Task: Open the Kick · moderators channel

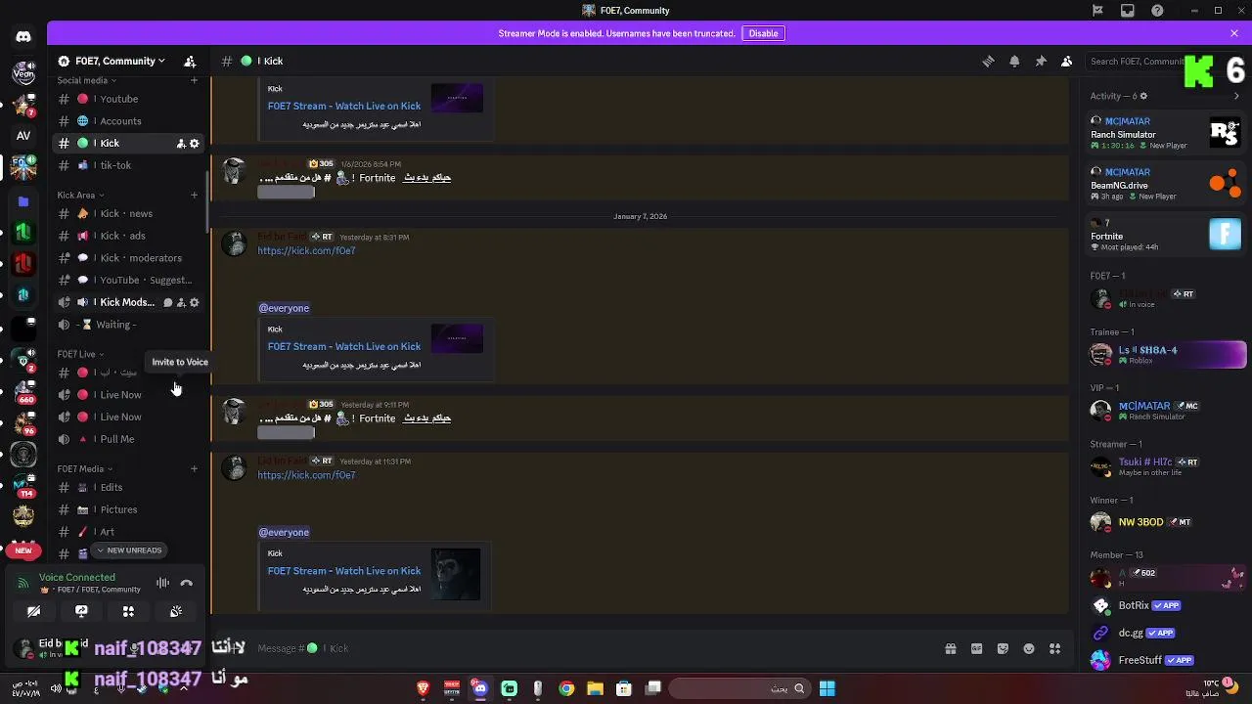Action: [x=127, y=258]
